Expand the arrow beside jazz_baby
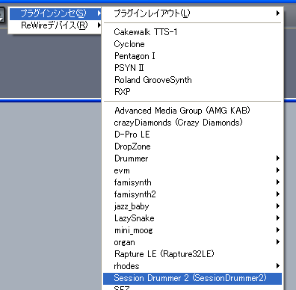 click(278, 206)
